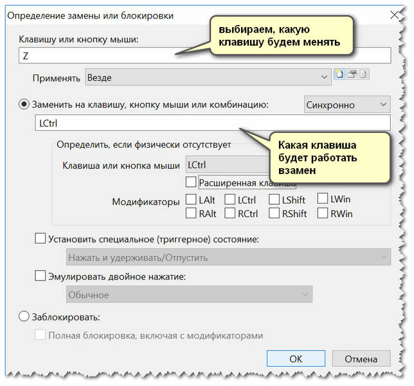
Task: Click the key input field containing Z
Action: click(x=204, y=55)
